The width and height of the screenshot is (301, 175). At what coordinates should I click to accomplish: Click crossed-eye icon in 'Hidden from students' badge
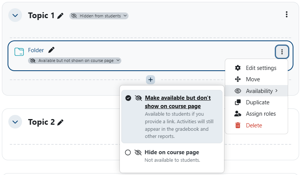(74, 16)
